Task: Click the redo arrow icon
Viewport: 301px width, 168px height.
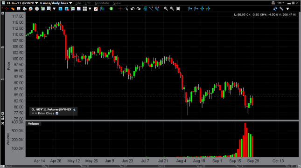Action: [139, 9]
